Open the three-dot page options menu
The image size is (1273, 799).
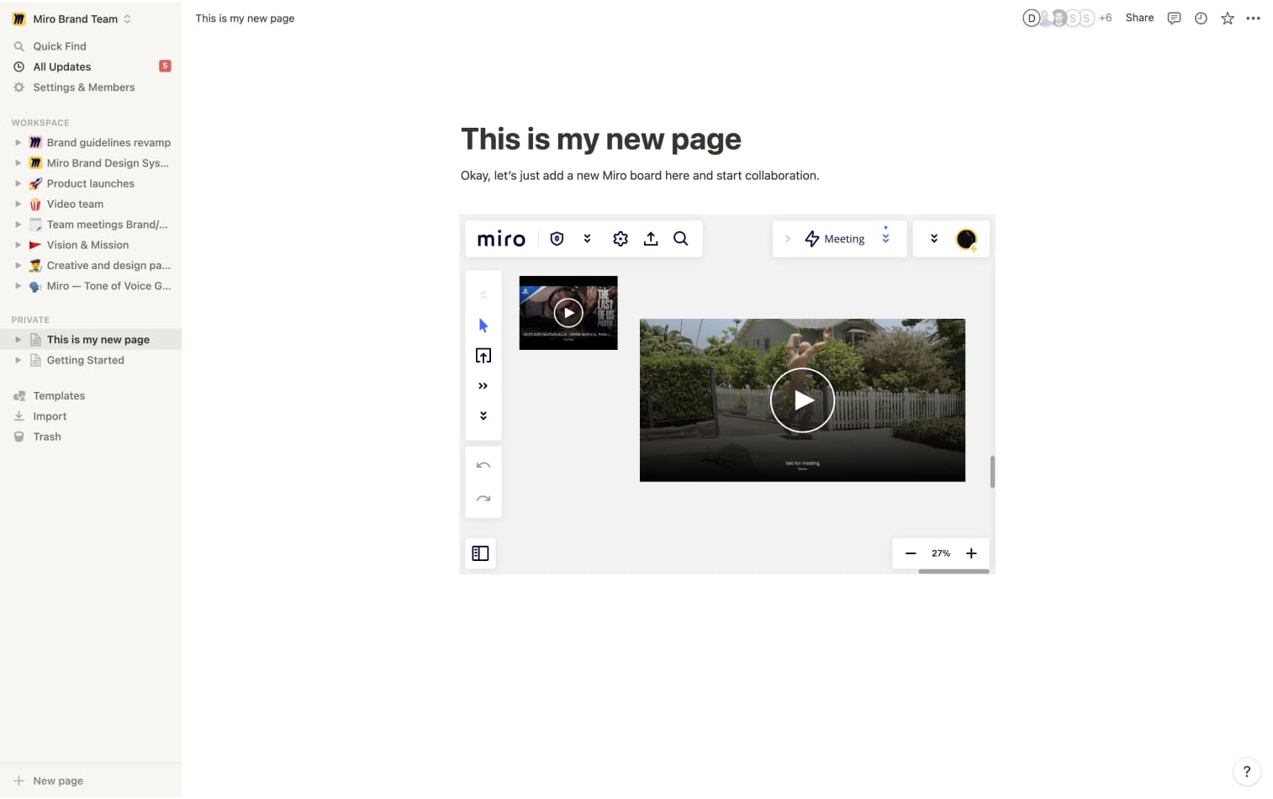click(x=1254, y=19)
